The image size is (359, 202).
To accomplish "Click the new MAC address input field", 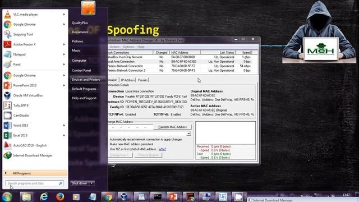I will click(x=131, y=127).
